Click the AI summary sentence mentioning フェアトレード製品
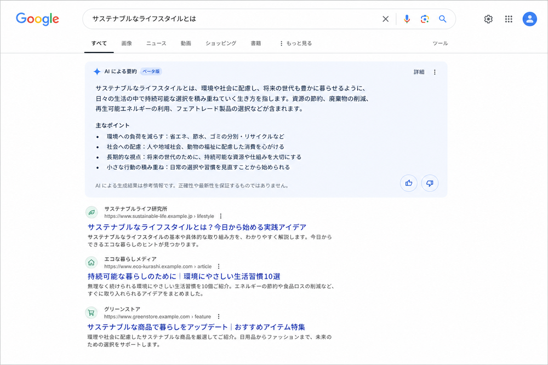The height and width of the screenshot is (365, 548). click(199, 109)
